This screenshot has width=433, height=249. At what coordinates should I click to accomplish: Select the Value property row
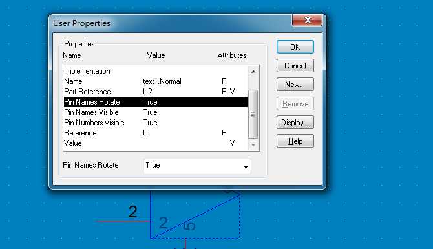click(156, 143)
